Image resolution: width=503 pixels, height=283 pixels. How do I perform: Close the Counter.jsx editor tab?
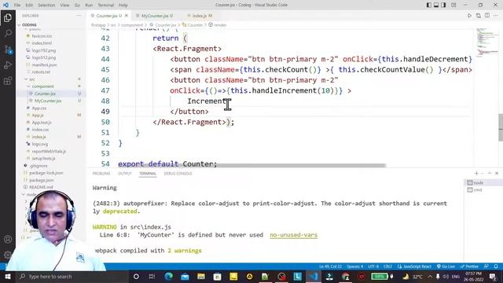(127, 16)
